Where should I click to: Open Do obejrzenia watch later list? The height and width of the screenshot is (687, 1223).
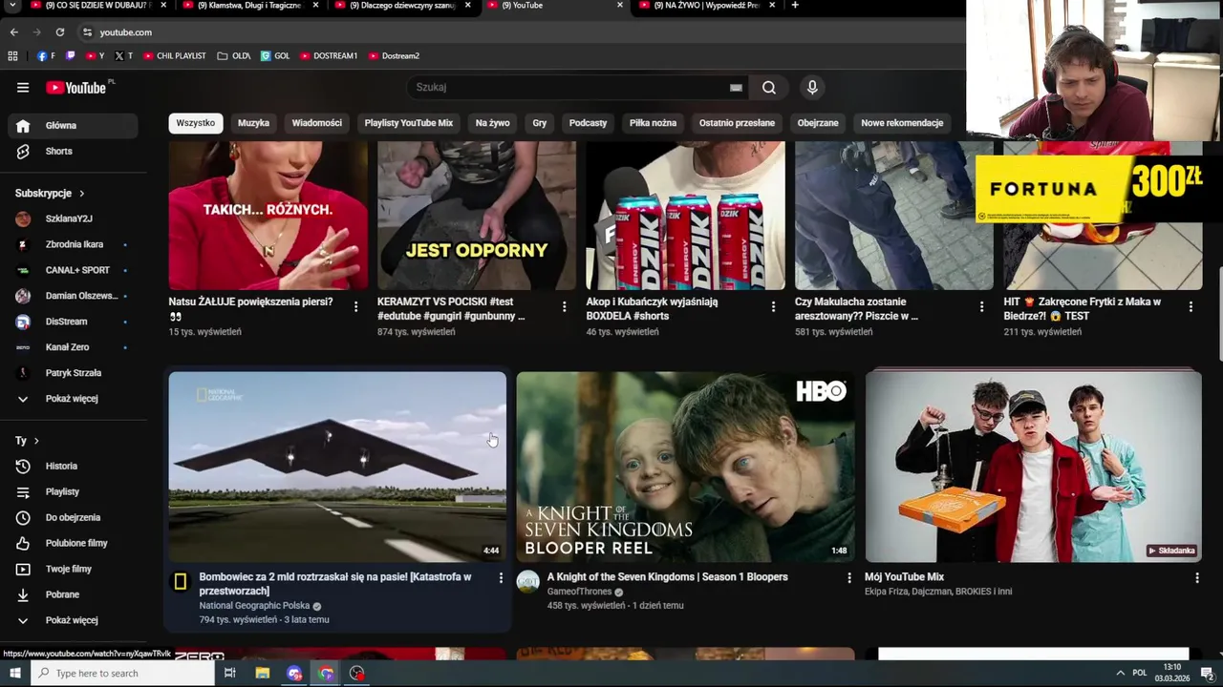(73, 518)
